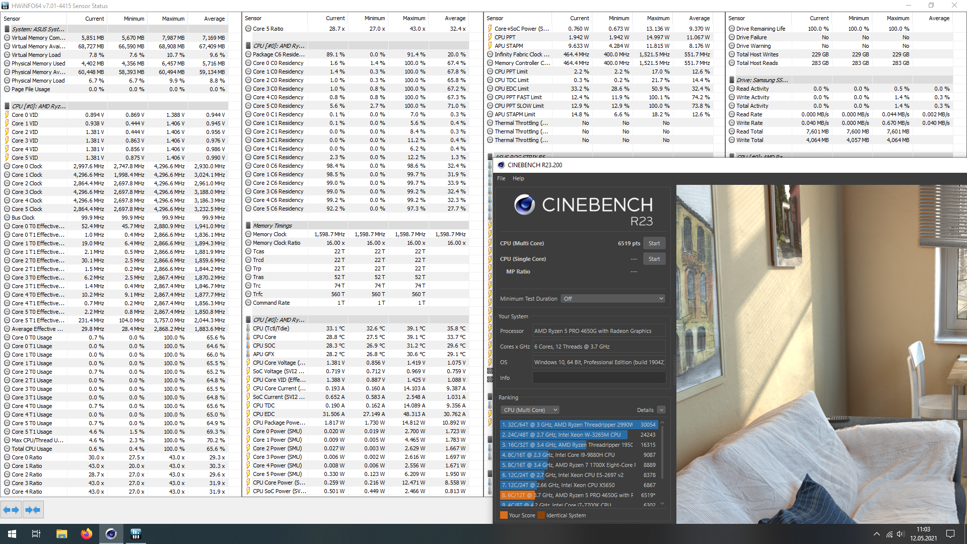
Task: Click the volume icon in the system tray
Action: (x=901, y=534)
